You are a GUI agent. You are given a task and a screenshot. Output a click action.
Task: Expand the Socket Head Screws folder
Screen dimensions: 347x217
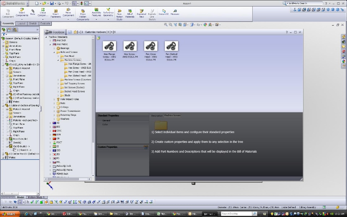point(58,92)
